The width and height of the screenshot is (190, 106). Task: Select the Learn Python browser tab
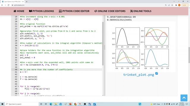pyautogui.click(x=12, y=2)
